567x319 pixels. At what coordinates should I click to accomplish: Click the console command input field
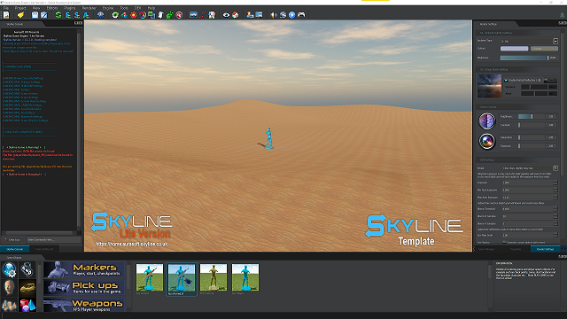click(54, 240)
